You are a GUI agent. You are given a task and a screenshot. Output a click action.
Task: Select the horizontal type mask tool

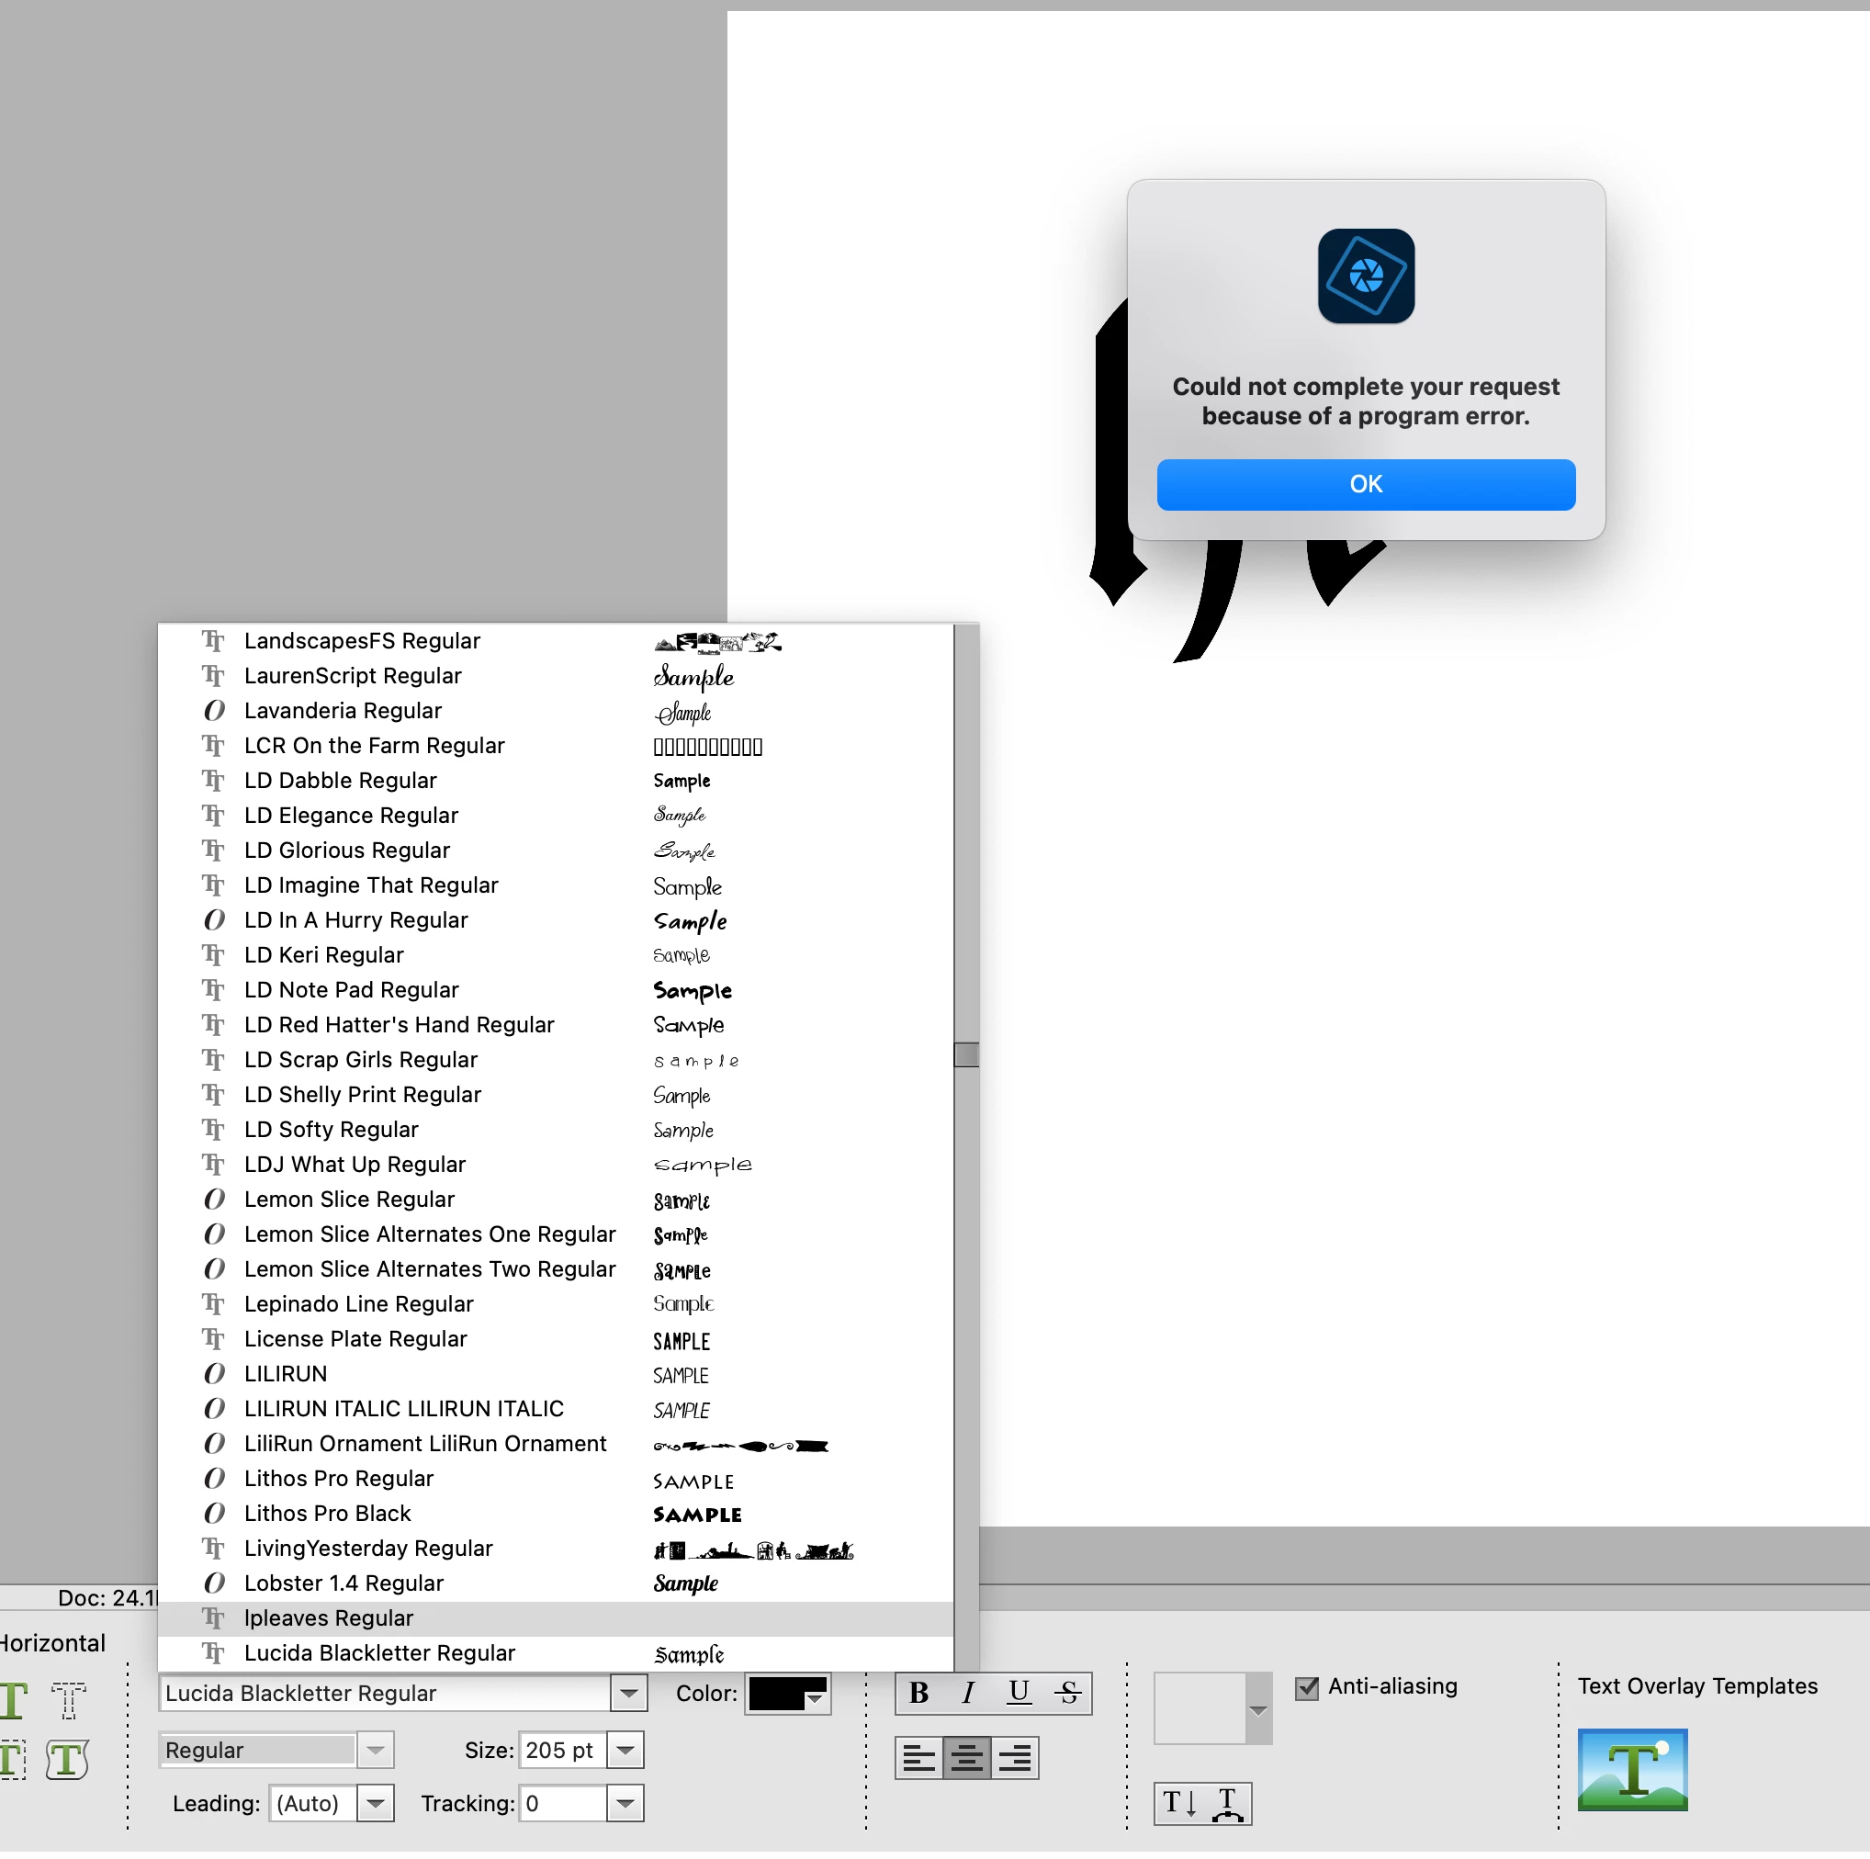(x=68, y=1700)
